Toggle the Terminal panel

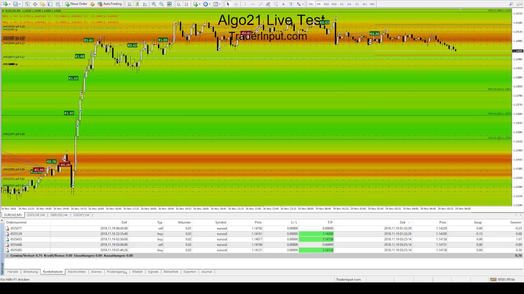click(x=50, y=4)
